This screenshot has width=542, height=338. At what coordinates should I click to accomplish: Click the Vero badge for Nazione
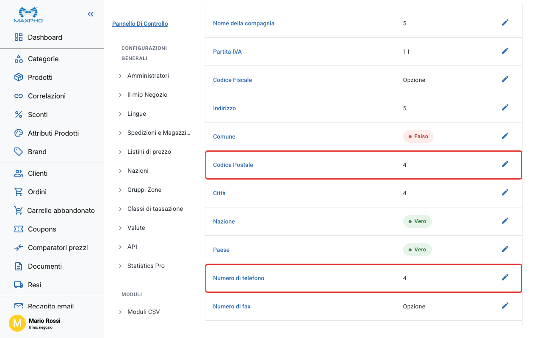418,221
